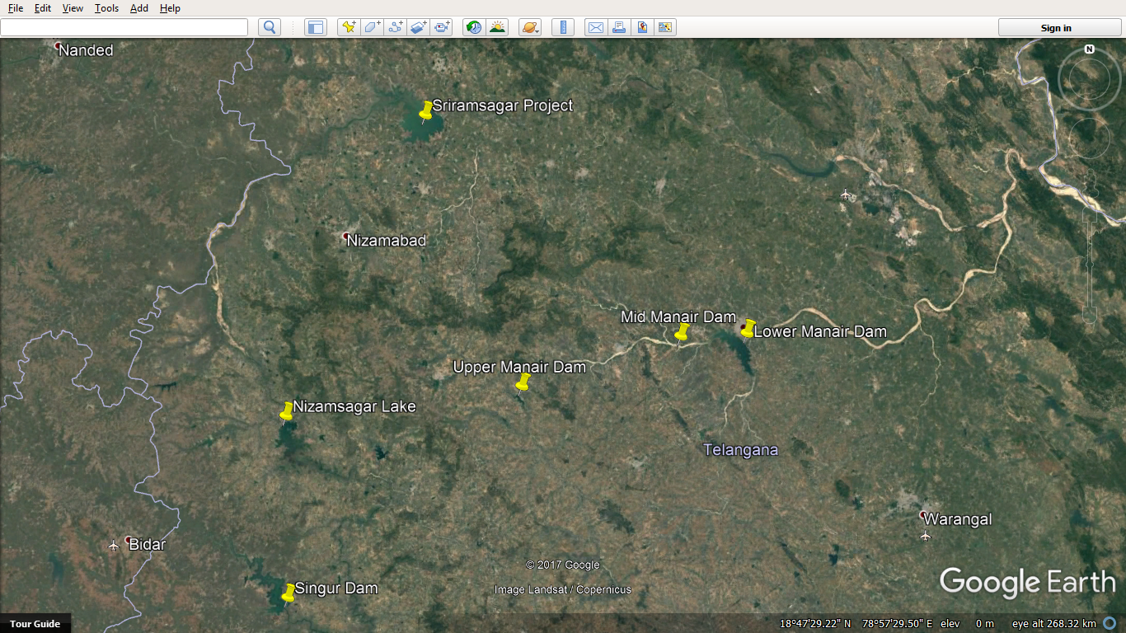Run a search from the search button
Screen dimensions: 1126x633
270,26
